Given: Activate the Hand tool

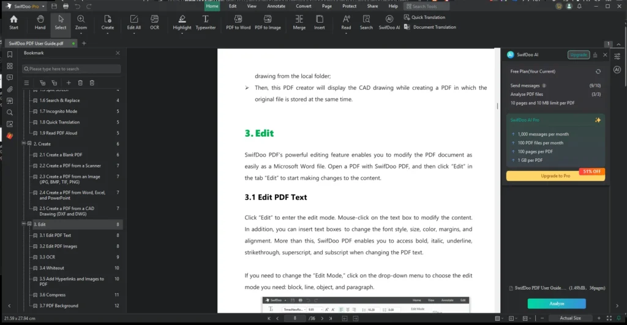Looking at the screenshot, I should coord(40,23).
